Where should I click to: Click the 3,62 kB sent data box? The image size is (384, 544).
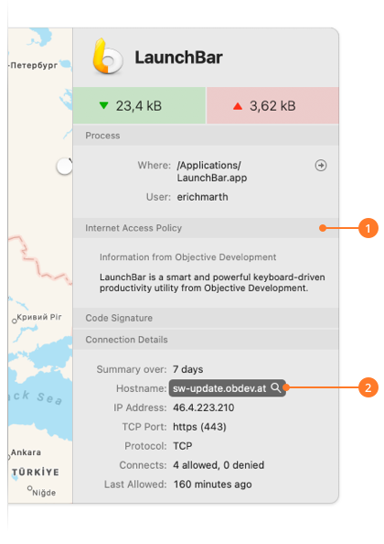click(272, 105)
